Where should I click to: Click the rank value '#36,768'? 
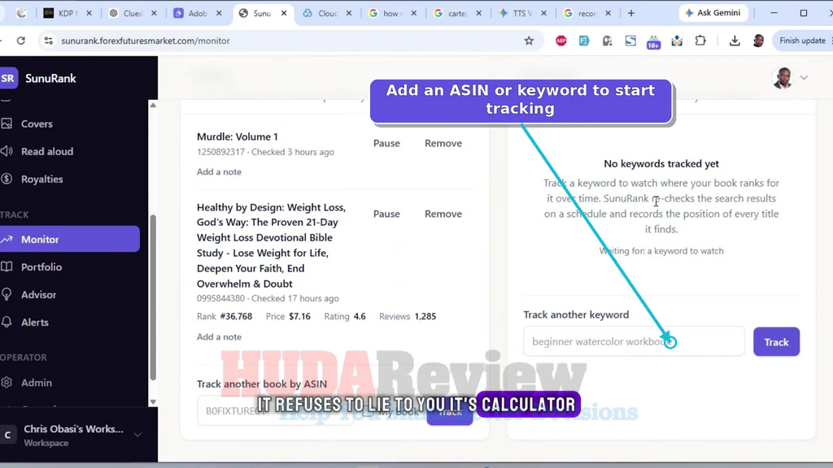(237, 316)
